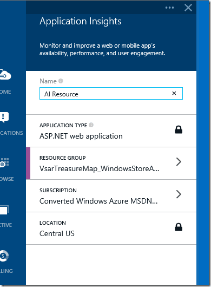Click the Application Insights blade title
The height and width of the screenshot is (287, 211).
81,21
